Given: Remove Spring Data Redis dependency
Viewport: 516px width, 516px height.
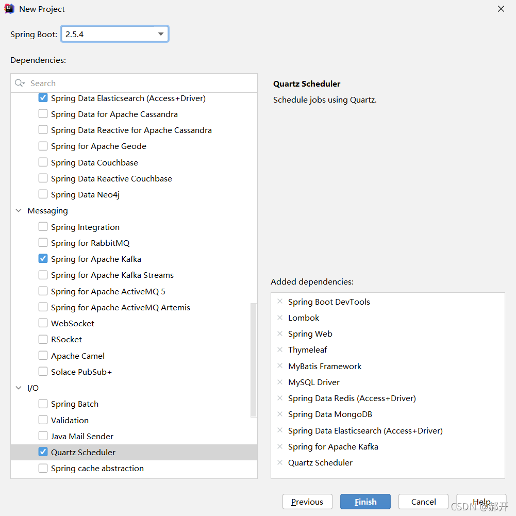Looking at the screenshot, I should click(280, 398).
